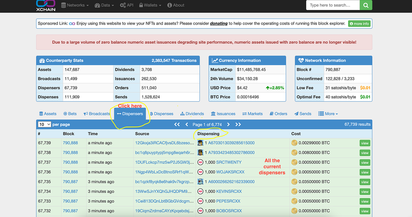
Task: Select the Dispensers tab
Action: (130, 114)
